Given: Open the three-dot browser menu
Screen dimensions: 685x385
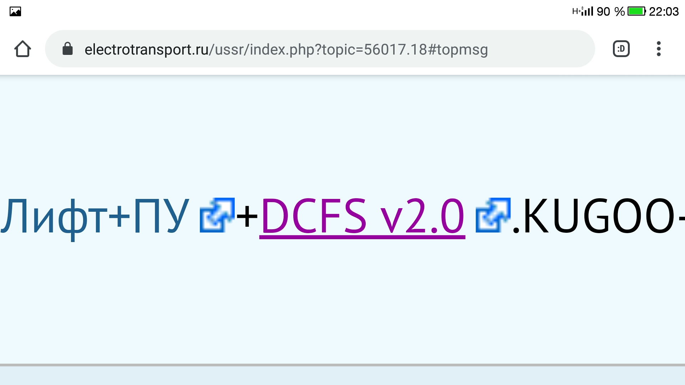Looking at the screenshot, I should [659, 49].
